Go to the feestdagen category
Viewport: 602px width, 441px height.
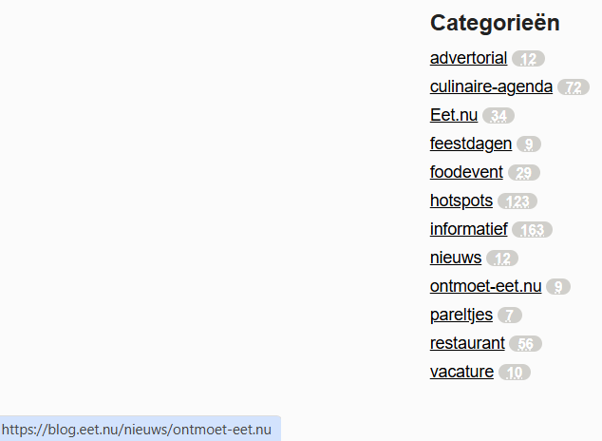[x=471, y=144]
